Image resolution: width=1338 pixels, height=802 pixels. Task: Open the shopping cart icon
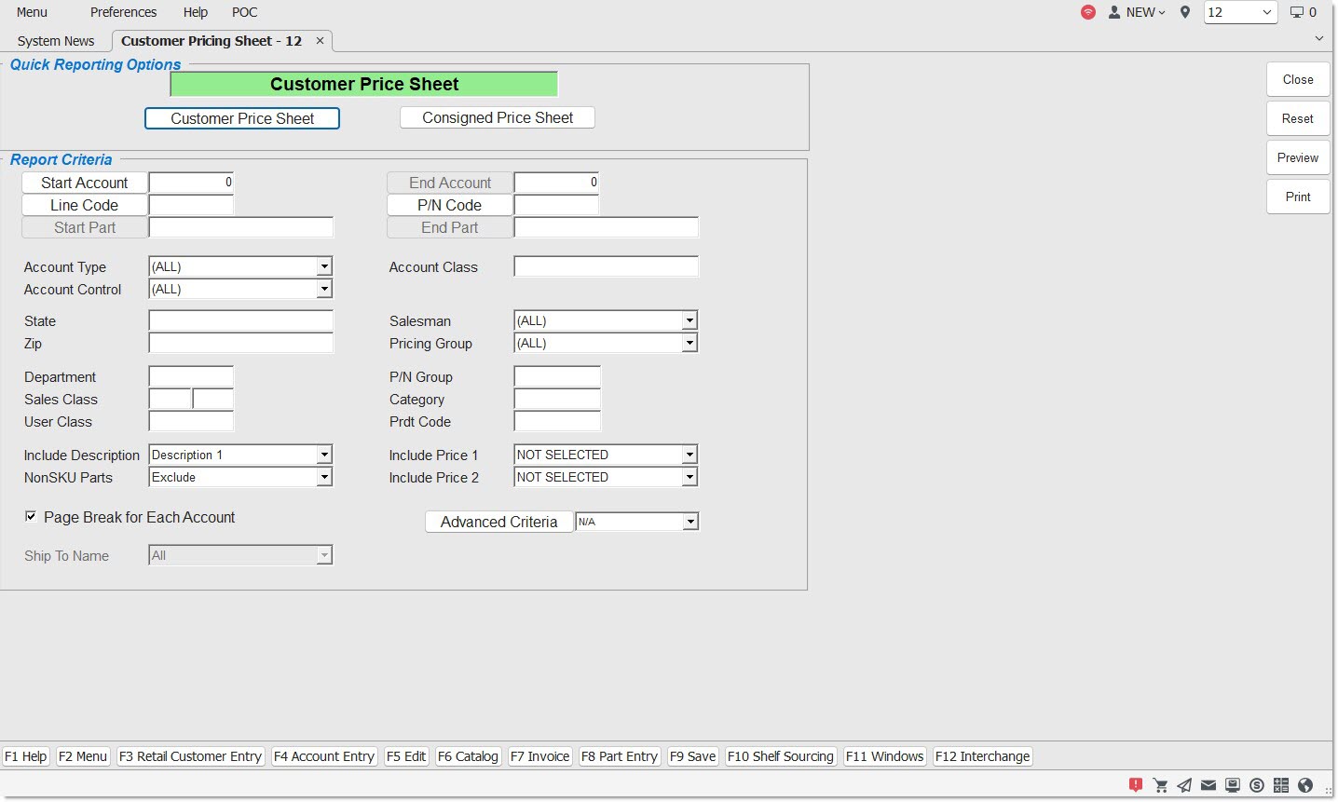tap(1160, 785)
